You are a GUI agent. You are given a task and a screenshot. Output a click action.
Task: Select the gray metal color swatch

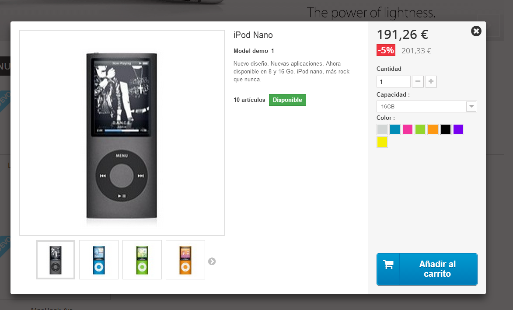point(382,129)
